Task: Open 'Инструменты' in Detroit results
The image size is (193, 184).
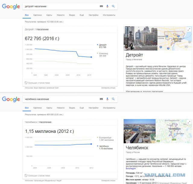Action: (x=109, y=15)
